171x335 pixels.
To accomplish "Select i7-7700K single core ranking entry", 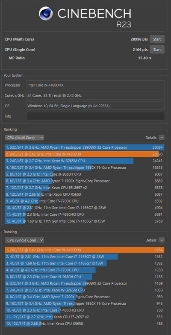I will coord(85,270).
